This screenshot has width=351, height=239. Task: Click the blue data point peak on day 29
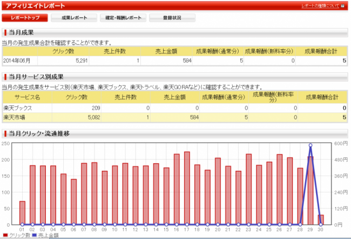pos(310,145)
